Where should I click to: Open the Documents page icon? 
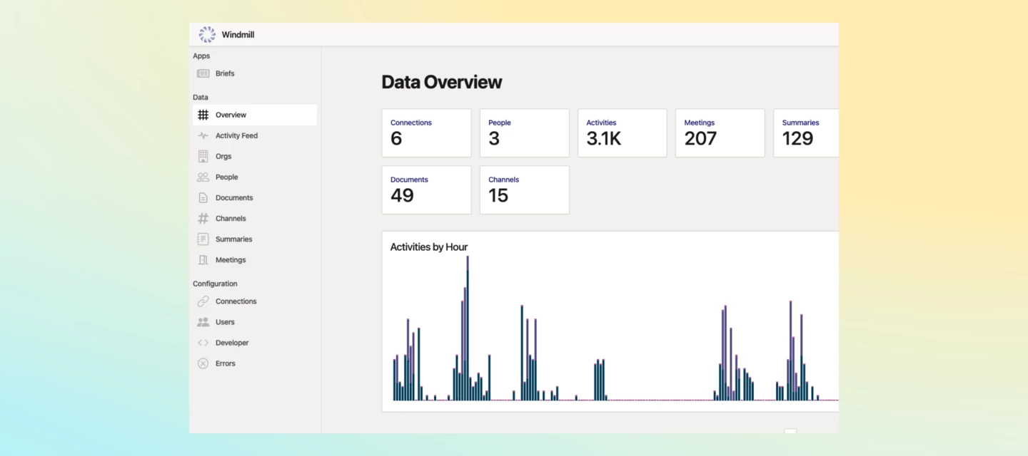[x=203, y=197]
